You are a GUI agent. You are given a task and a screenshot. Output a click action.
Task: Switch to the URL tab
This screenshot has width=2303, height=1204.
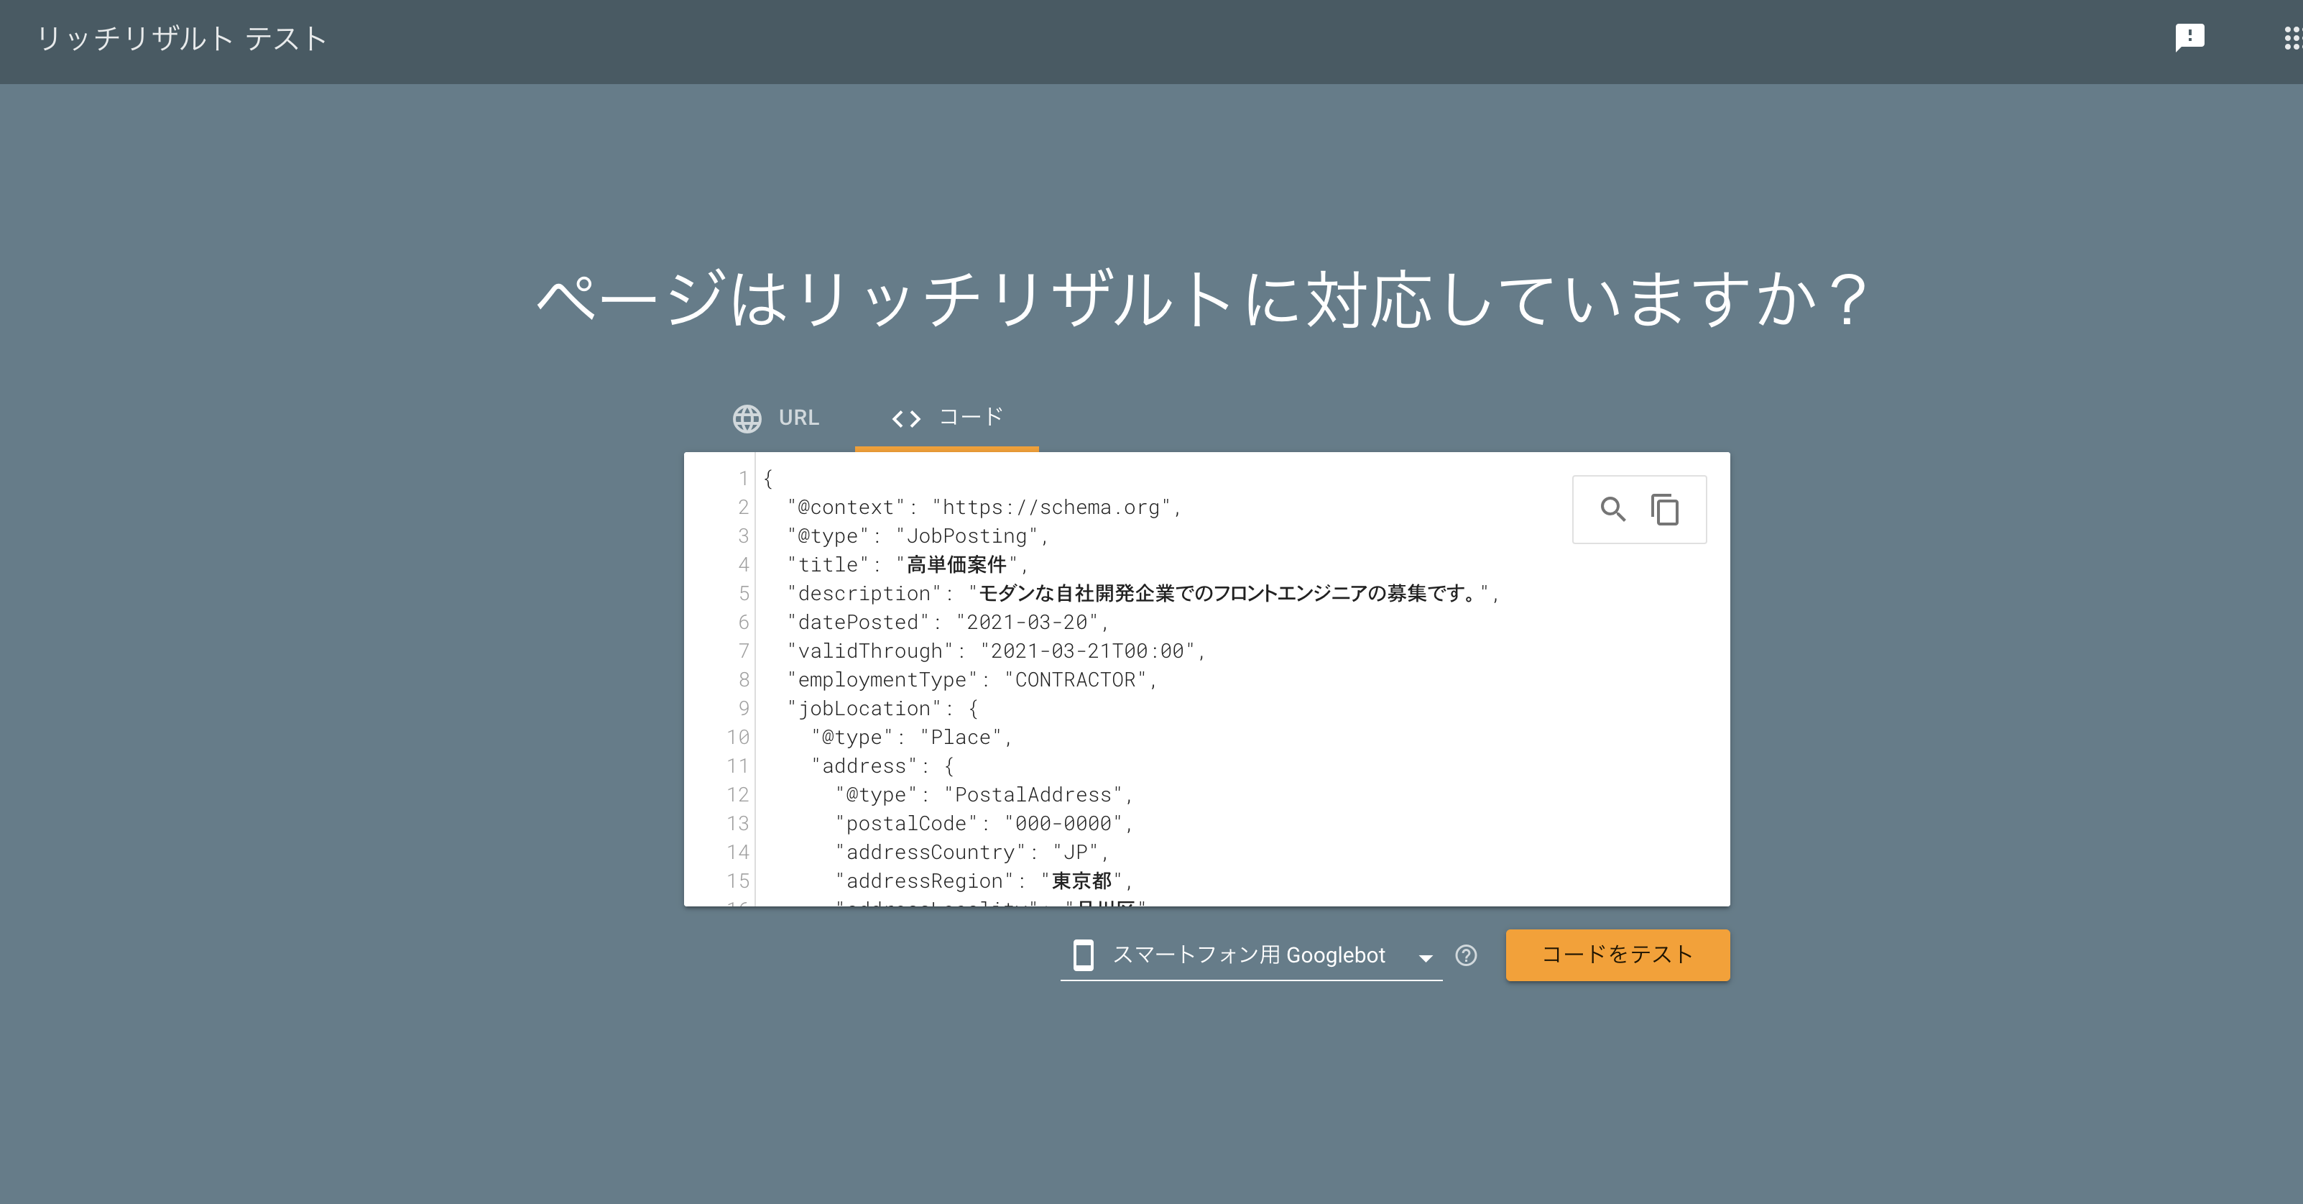798,418
